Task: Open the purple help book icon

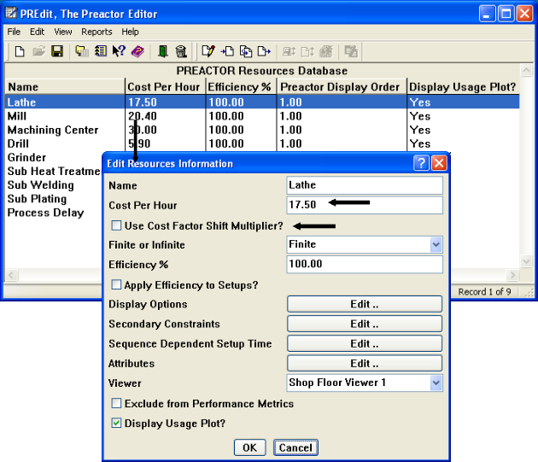Action: [138, 51]
